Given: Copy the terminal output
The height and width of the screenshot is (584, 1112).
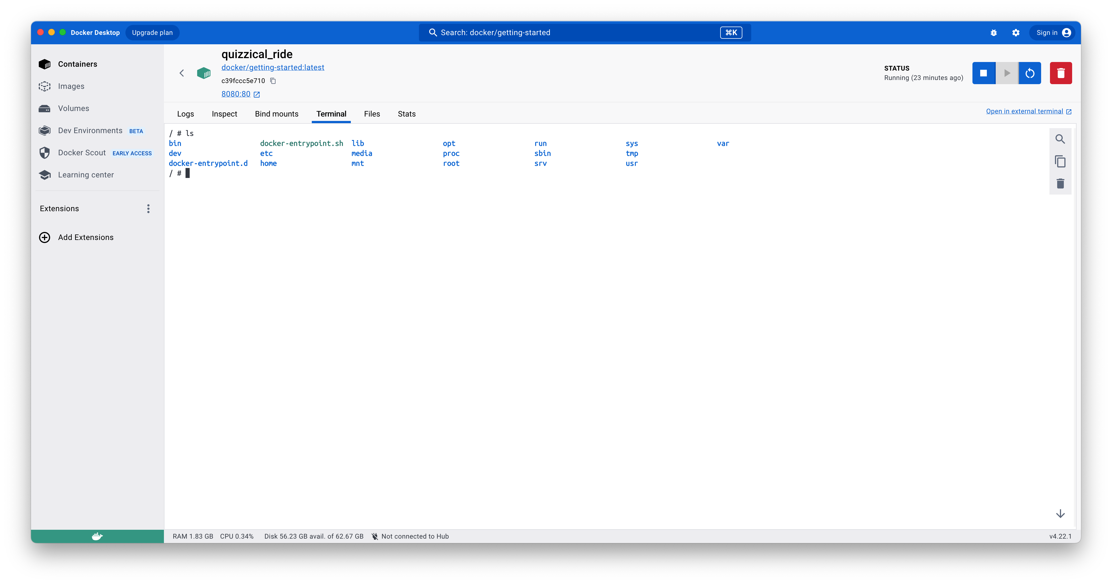Looking at the screenshot, I should coord(1060,161).
